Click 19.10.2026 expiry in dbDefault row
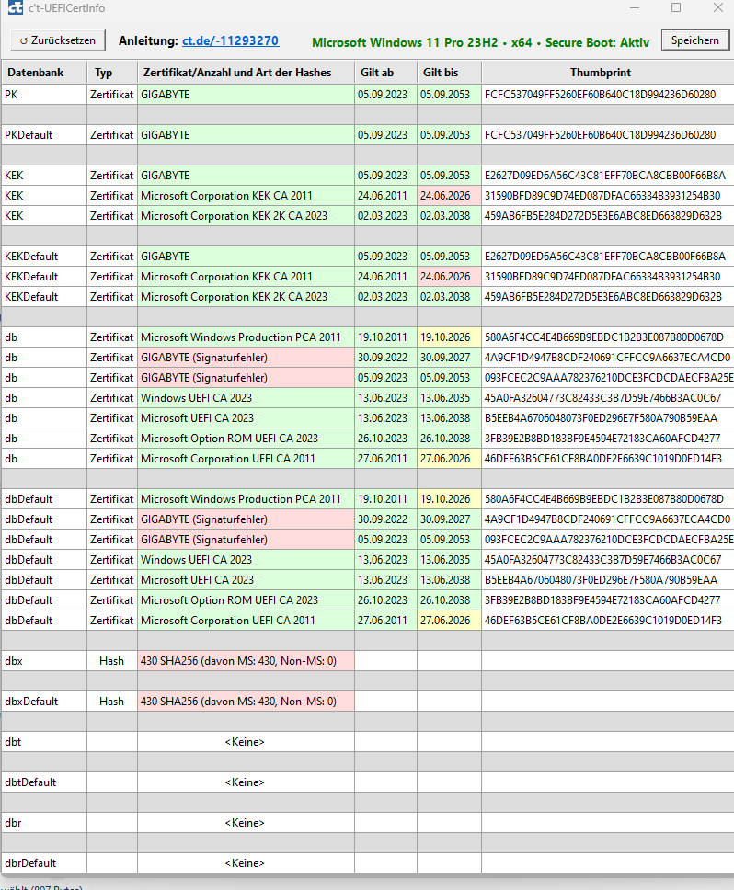 (449, 499)
